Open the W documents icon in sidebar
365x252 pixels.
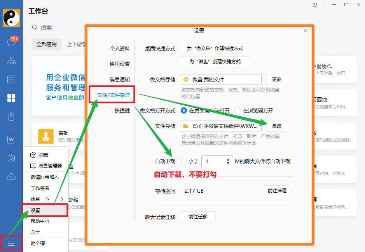click(11, 140)
